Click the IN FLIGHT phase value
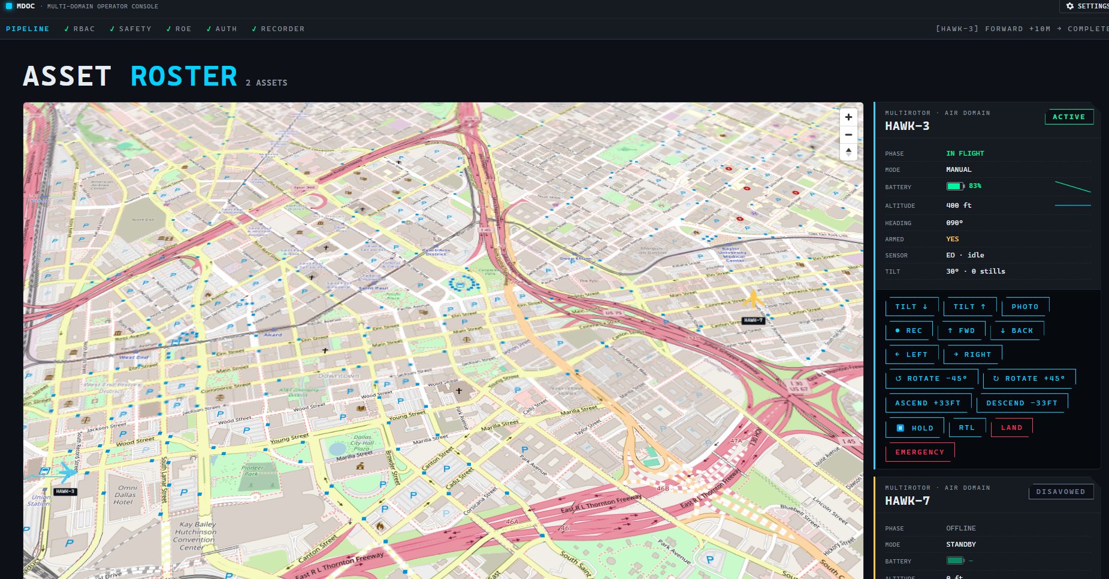 click(x=965, y=153)
